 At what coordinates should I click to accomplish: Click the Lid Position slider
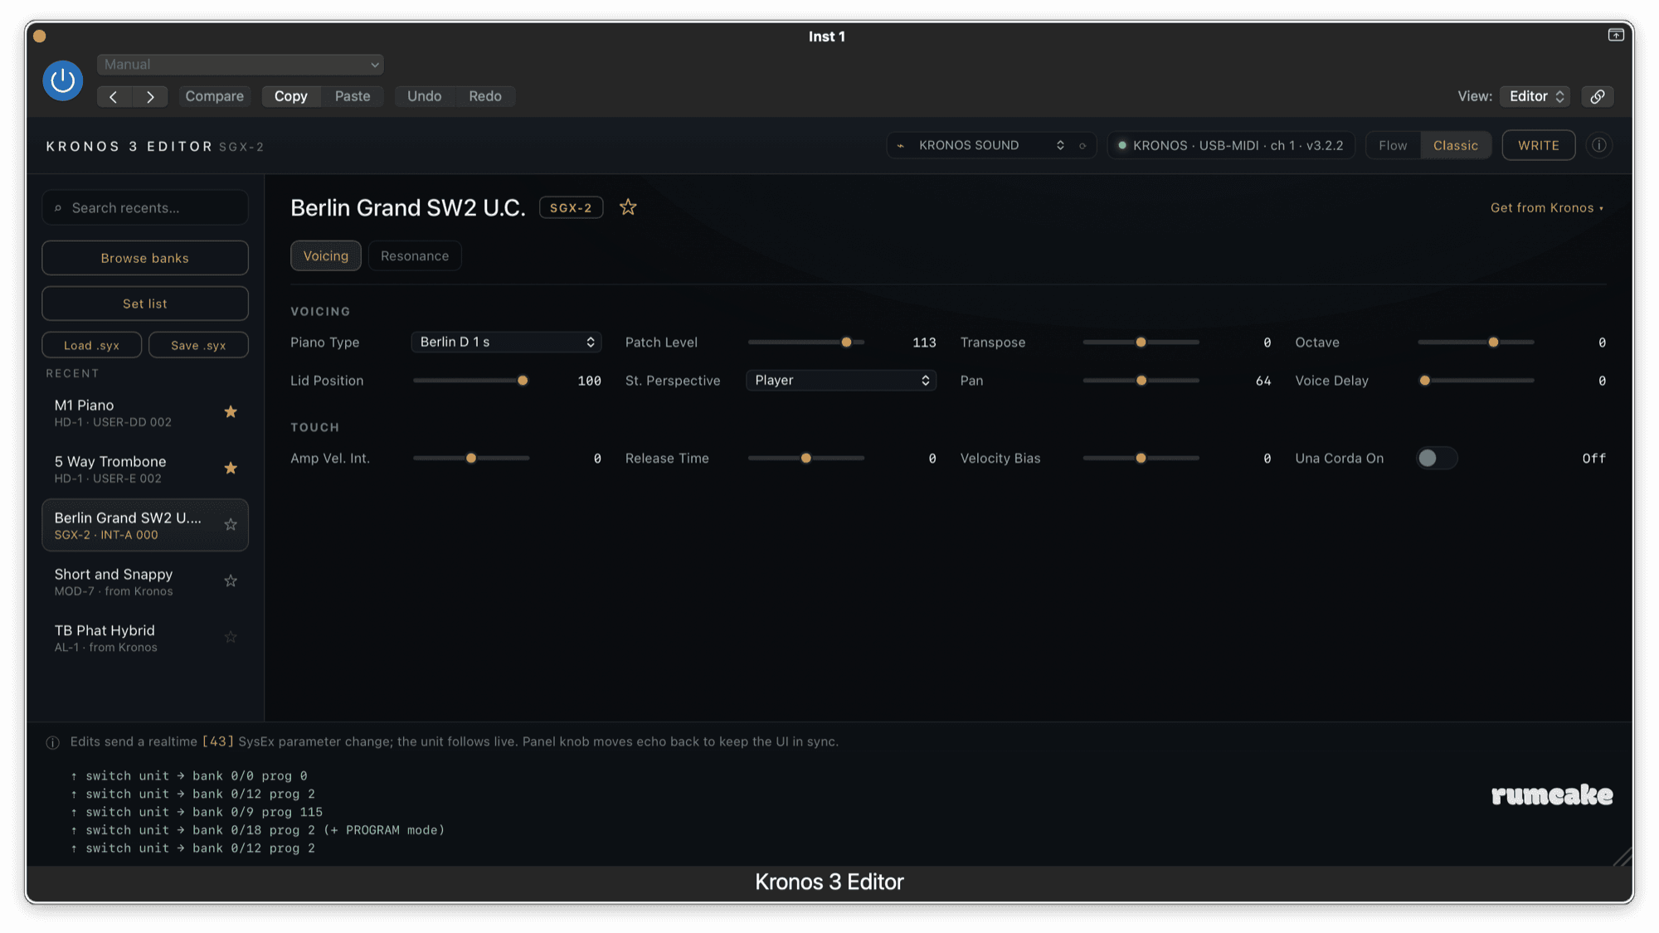tap(471, 380)
